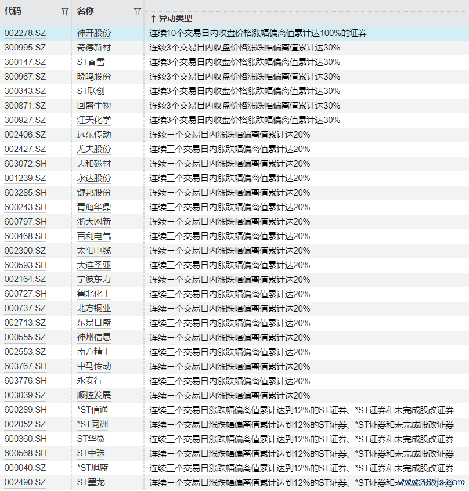Open the *ST信通 stock link
Screen dimensions: 469x491
click(92, 410)
